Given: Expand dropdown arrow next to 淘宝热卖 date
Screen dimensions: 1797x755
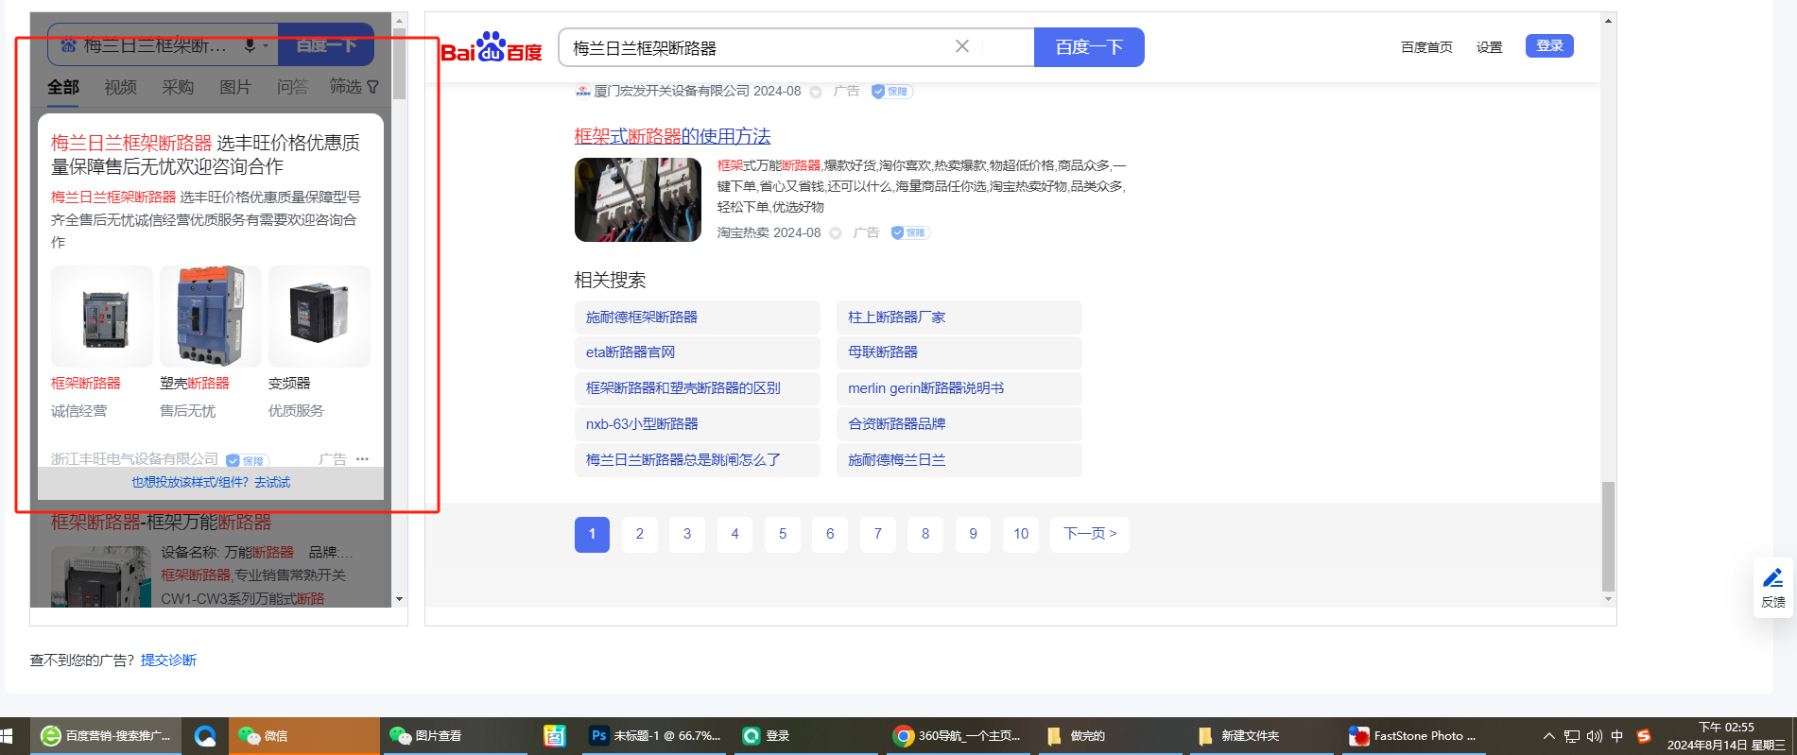Looking at the screenshot, I should pos(836,233).
